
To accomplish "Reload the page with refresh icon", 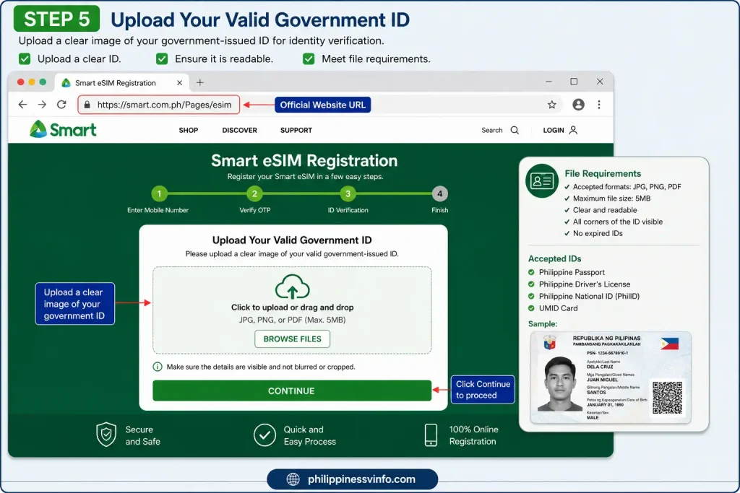I will pyautogui.click(x=61, y=105).
